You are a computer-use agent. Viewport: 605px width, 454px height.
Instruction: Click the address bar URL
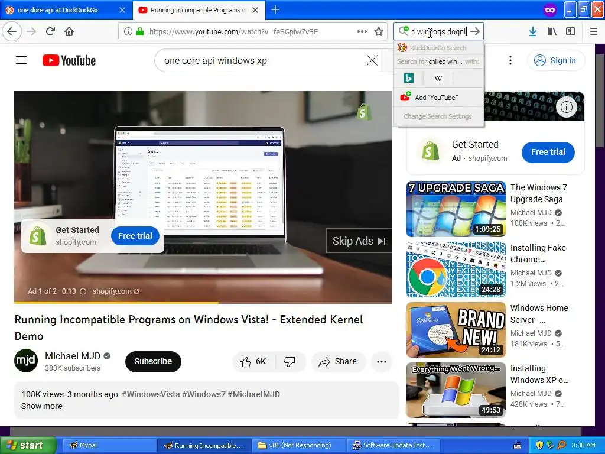pos(233,31)
